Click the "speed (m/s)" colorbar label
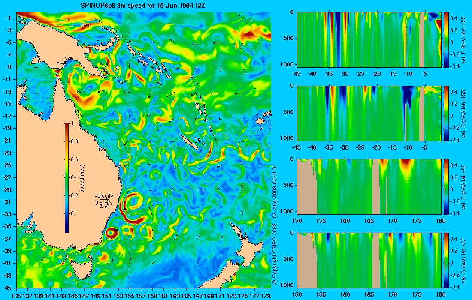 82,178
